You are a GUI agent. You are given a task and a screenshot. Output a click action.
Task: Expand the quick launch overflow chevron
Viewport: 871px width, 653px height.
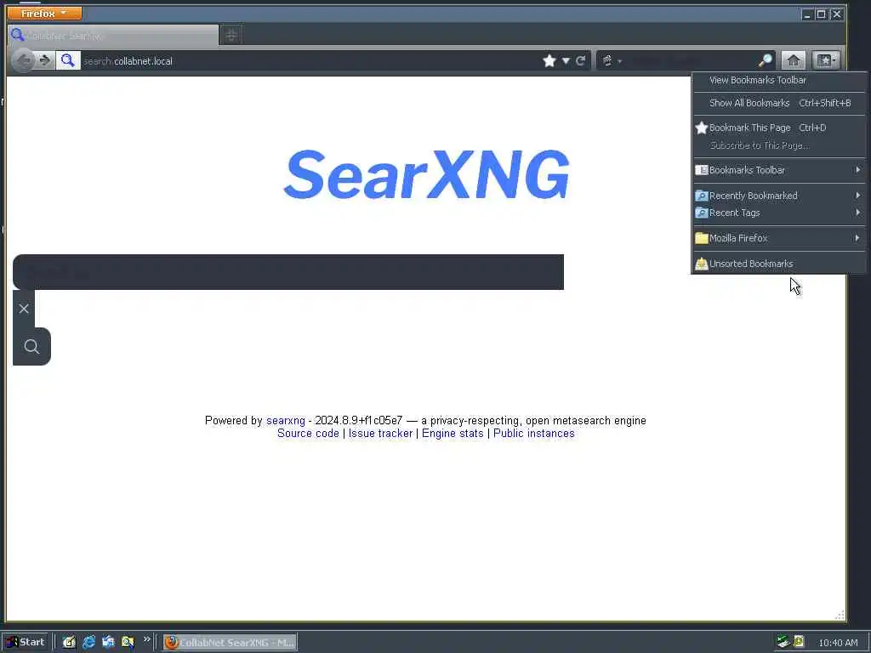pos(146,639)
